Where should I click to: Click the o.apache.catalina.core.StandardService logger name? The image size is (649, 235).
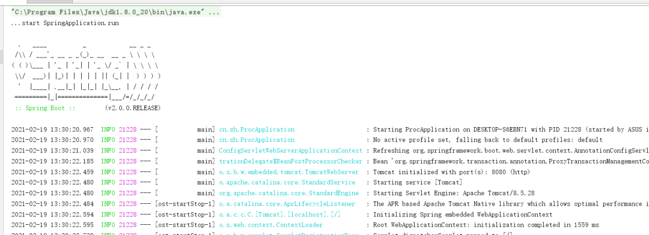point(287,183)
